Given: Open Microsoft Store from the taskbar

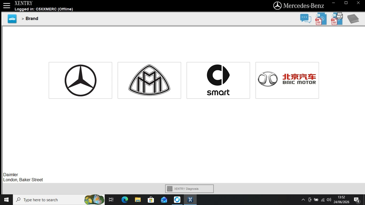Looking at the screenshot, I should pyautogui.click(x=151, y=200).
